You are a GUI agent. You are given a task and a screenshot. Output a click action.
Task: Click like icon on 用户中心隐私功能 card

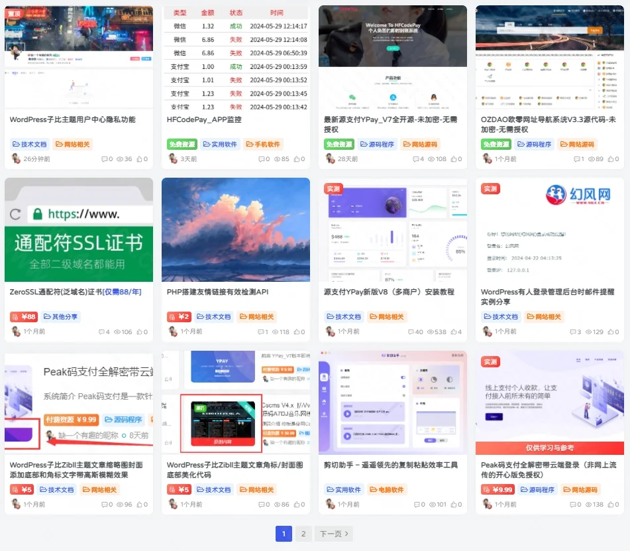click(139, 159)
